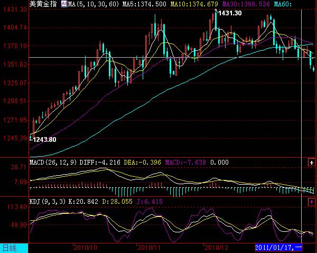Screen dimensions: 317x253
Task: Click the 1404.74 price axis label
Action: [x=15, y=28]
